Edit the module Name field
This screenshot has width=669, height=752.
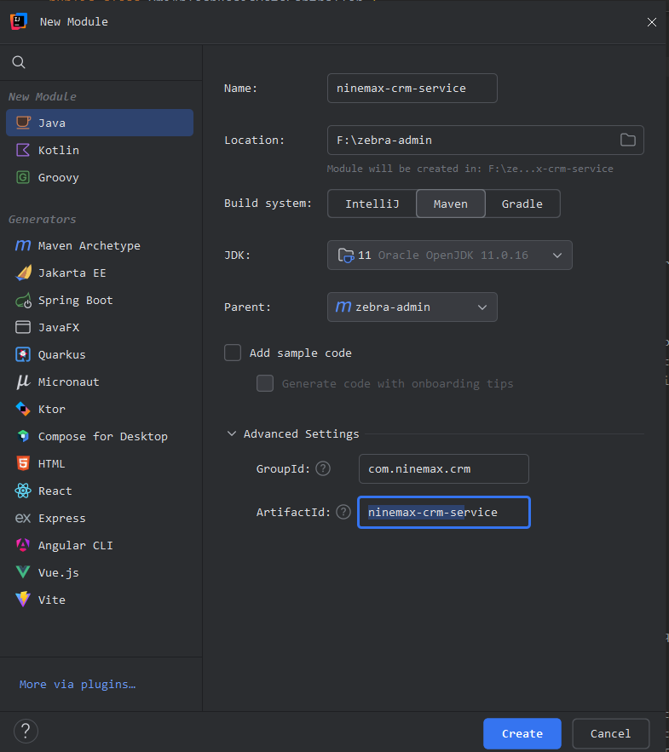(x=412, y=89)
